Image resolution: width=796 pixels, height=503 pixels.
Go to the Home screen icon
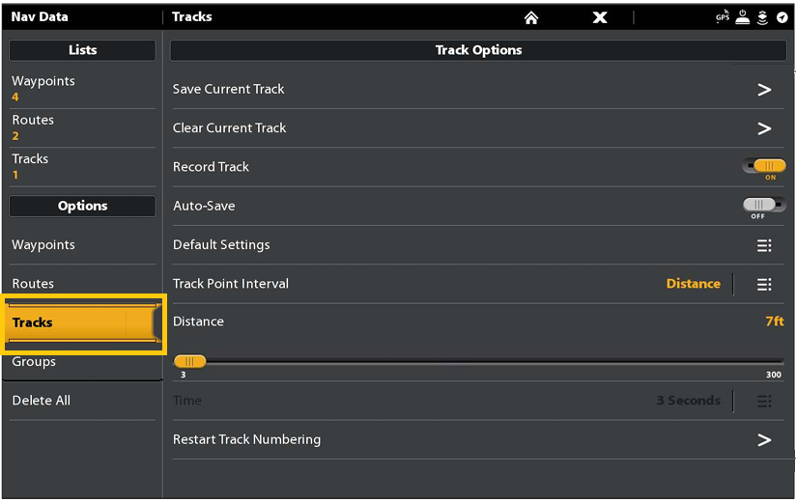tap(530, 17)
